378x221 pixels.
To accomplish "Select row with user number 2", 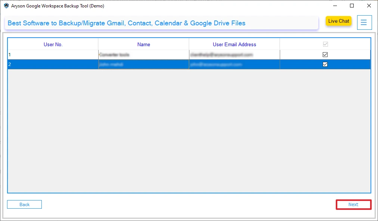I will (189, 64).
